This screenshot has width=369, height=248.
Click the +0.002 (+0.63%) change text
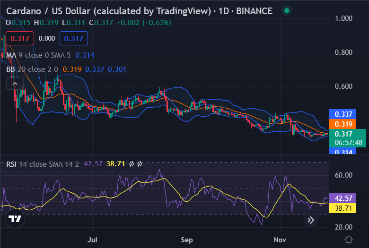pyautogui.click(x=144, y=23)
